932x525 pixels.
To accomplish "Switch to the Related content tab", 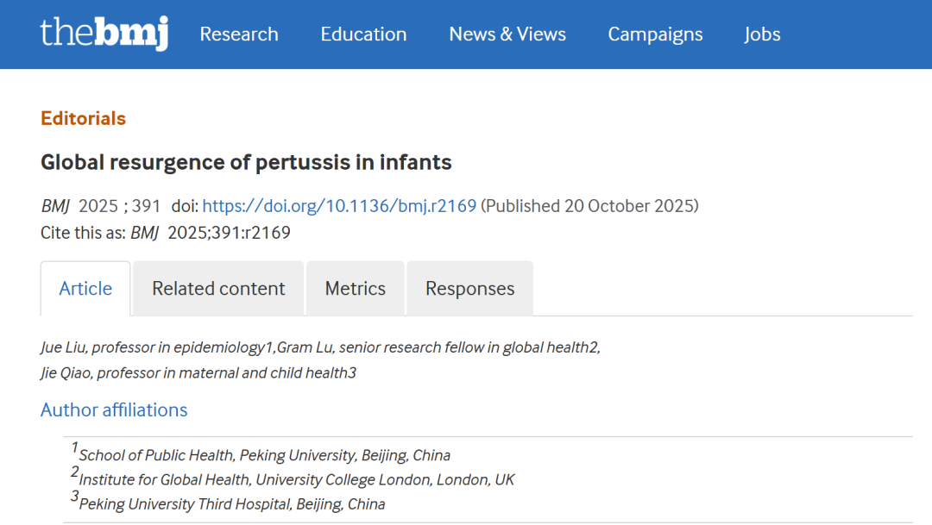I will 218,289.
